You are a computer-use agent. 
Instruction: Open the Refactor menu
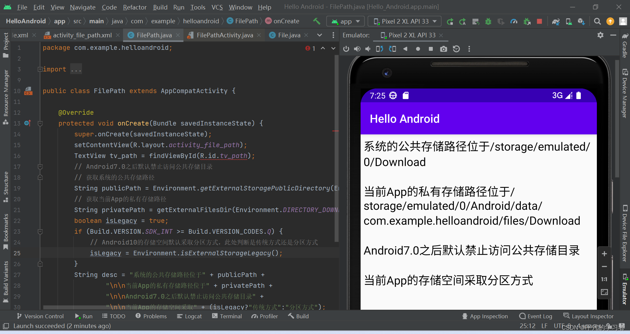point(135,7)
